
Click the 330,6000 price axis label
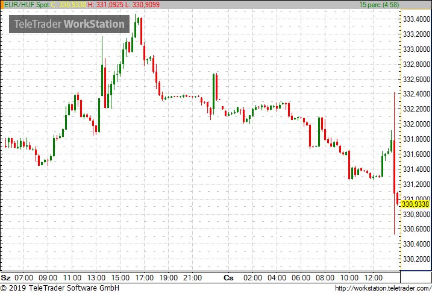(x=416, y=229)
